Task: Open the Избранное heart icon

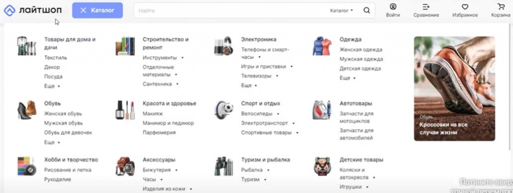Action: point(465,7)
